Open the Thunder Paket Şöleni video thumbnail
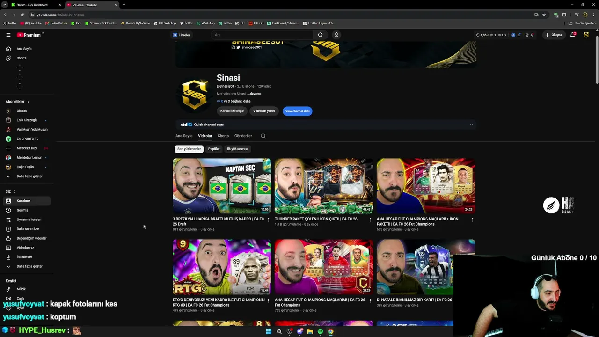 pos(324,186)
